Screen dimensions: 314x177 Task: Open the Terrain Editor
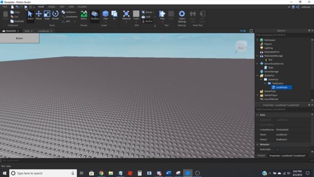click(84, 15)
